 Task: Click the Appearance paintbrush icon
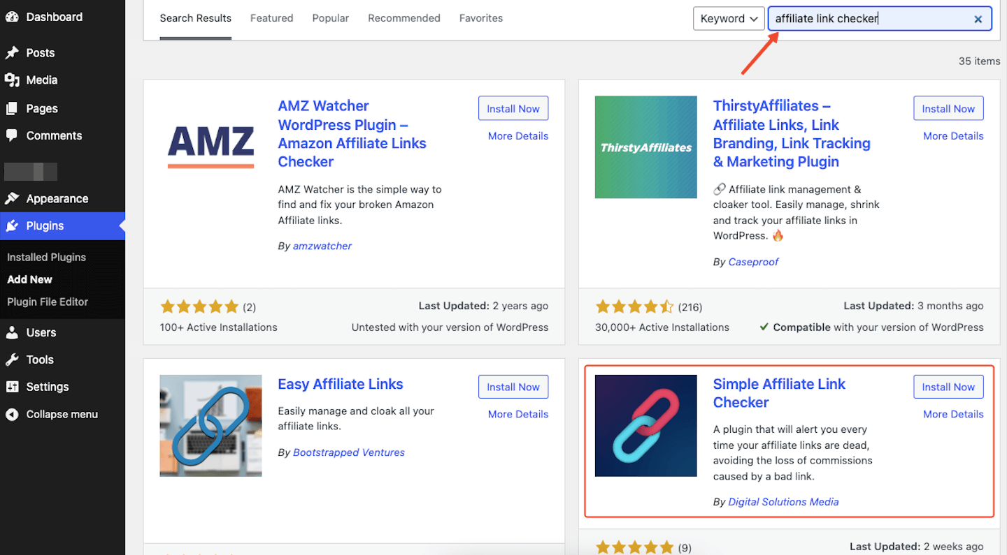[12, 199]
